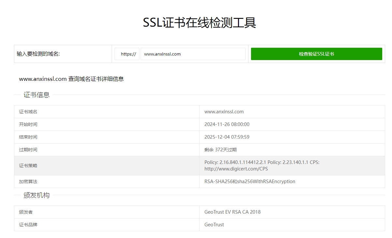
Task: Click the 颁发机构 section header
Action: click(36, 195)
